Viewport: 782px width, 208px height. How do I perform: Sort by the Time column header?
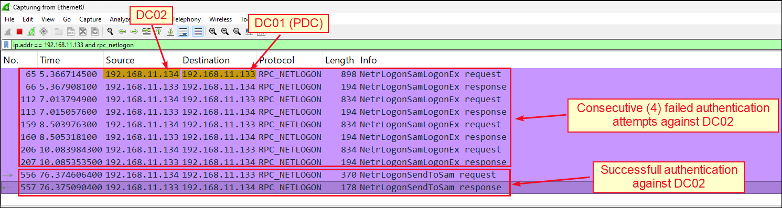(x=70, y=60)
